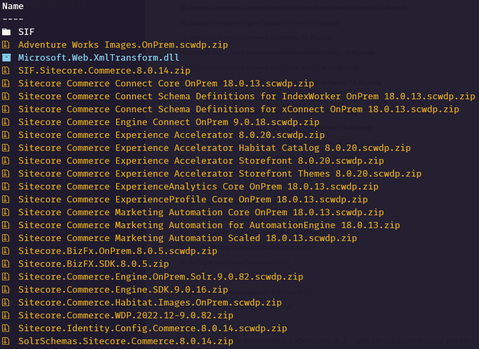Click the Sitecore.BizFx.OnPrem.8.0.5.scwdp.zip filename
Viewport: 479px width, 349px height.
pyautogui.click(x=118, y=251)
